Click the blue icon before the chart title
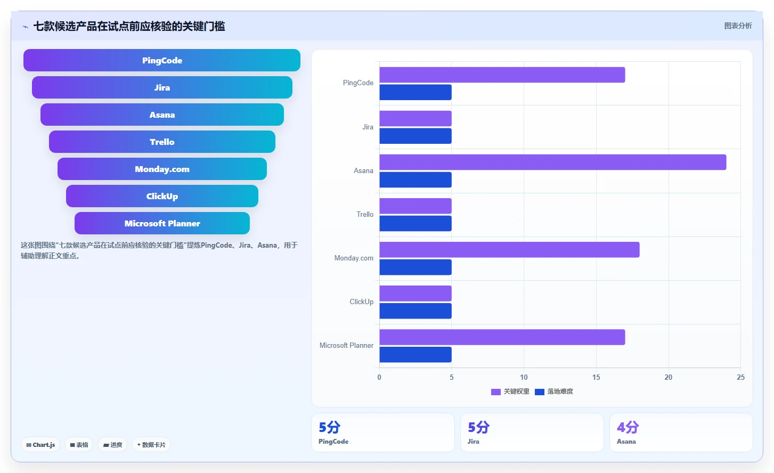This screenshot has height=473, width=774. point(25,27)
